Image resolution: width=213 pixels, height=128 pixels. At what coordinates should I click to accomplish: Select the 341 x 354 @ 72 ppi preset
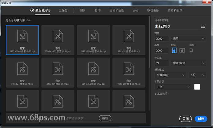(58, 73)
